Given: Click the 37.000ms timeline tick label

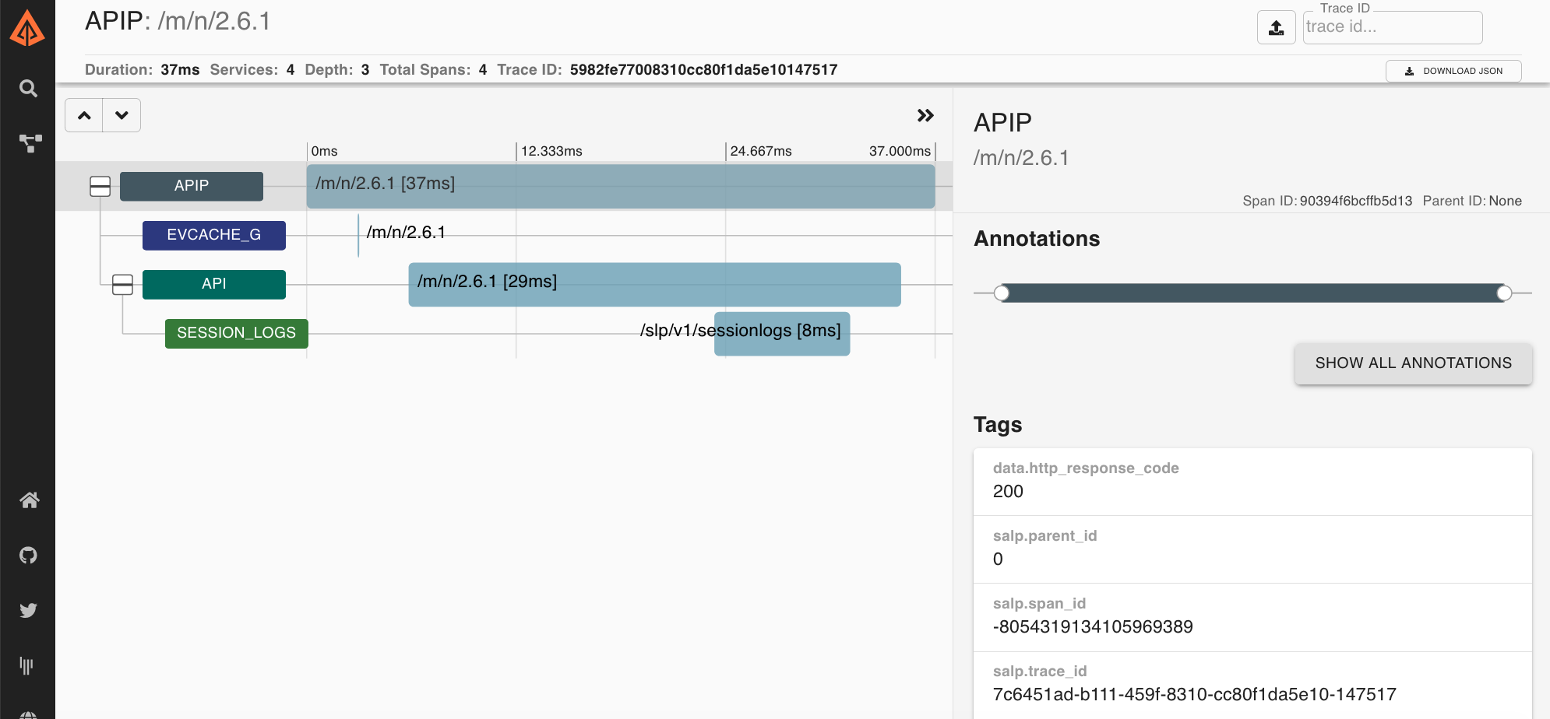Looking at the screenshot, I should point(900,151).
